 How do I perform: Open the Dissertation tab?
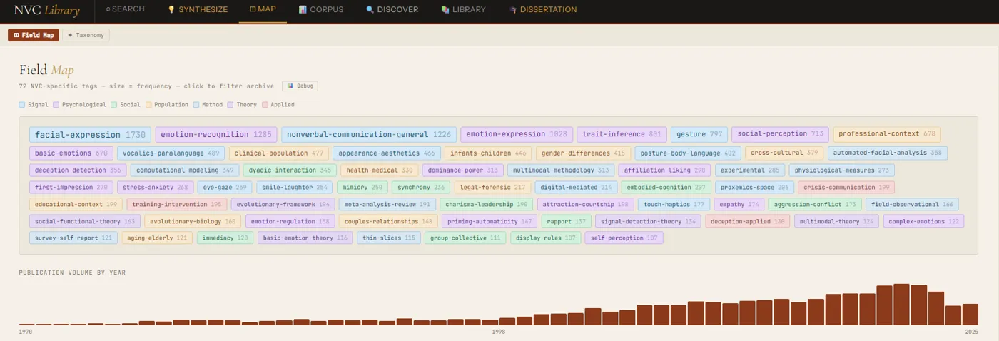point(544,10)
